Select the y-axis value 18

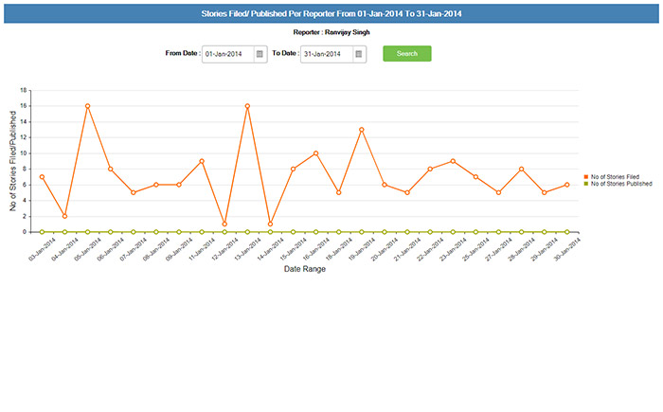(x=24, y=90)
